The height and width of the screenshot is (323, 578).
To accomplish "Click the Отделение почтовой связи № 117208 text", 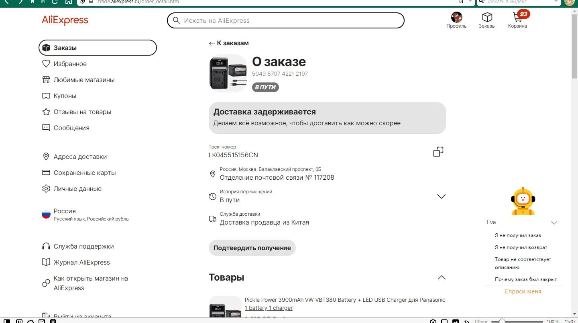I will click(277, 177).
